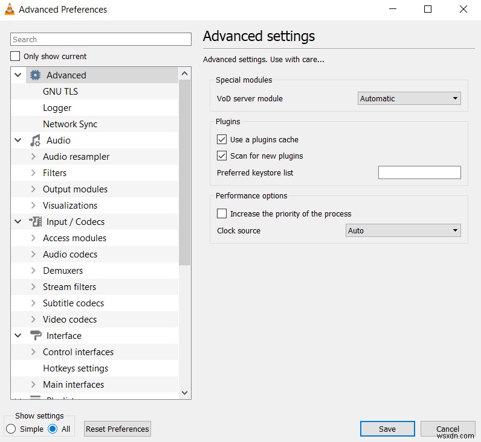
Task: Close the Advanced Preferences window
Action: pyautogui.click(x=463, y=9)
